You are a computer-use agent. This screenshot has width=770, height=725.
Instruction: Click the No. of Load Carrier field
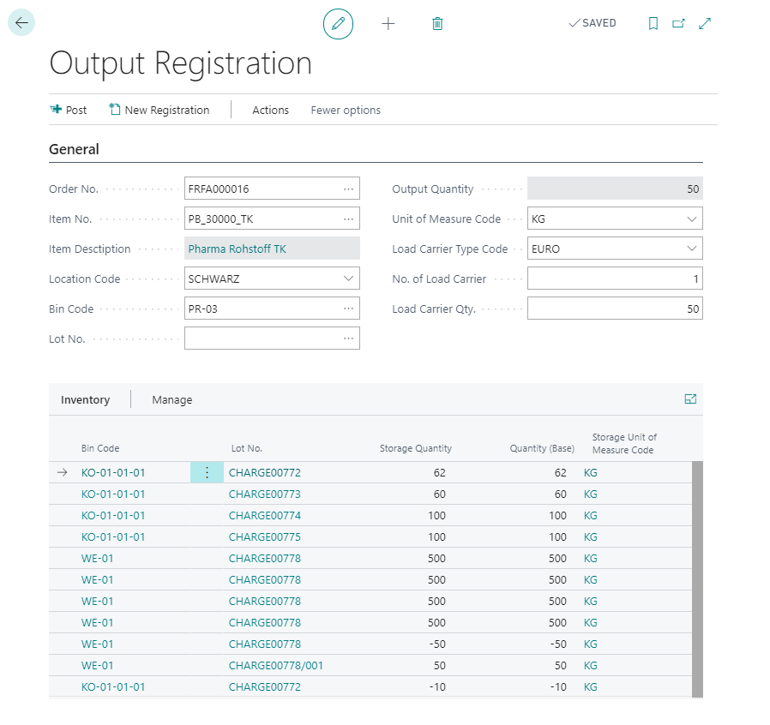(x=615, y=279)
